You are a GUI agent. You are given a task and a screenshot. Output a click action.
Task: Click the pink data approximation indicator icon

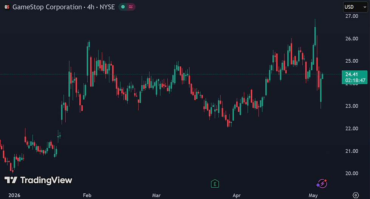131,7
